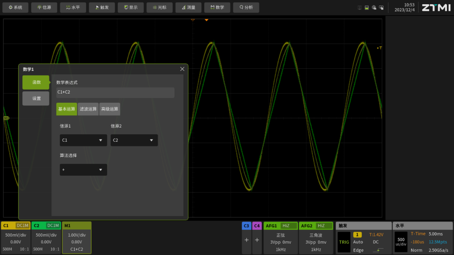Open the 分析 (Analysis) toolbar button
This screenshot has width=454, height=255.
[x=246, y=7]
